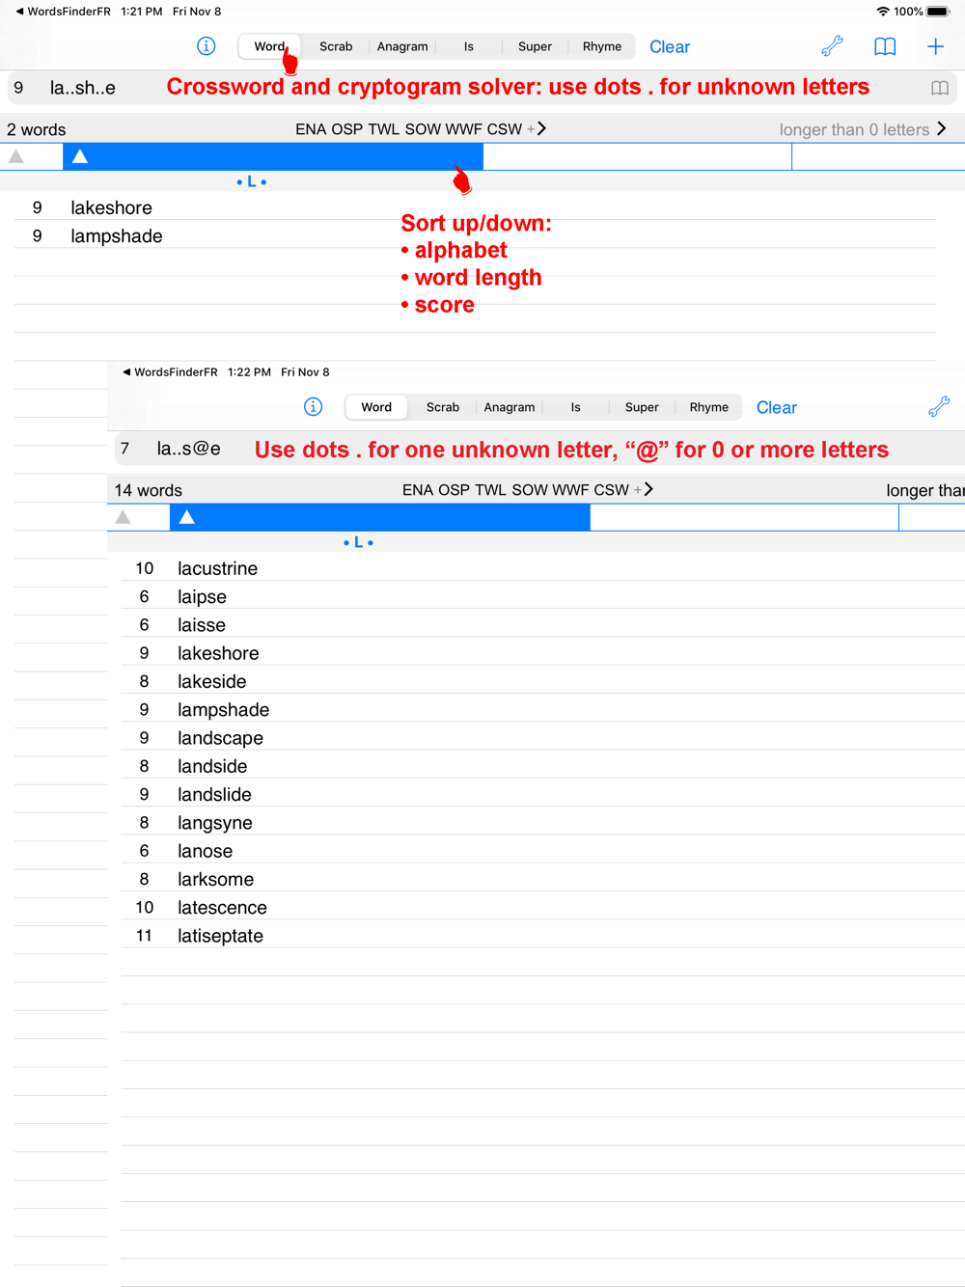Viewport: 965px width, 1287px height.
Task: Select the Rhyme tab in top toolbar
Action: [602, 46]
